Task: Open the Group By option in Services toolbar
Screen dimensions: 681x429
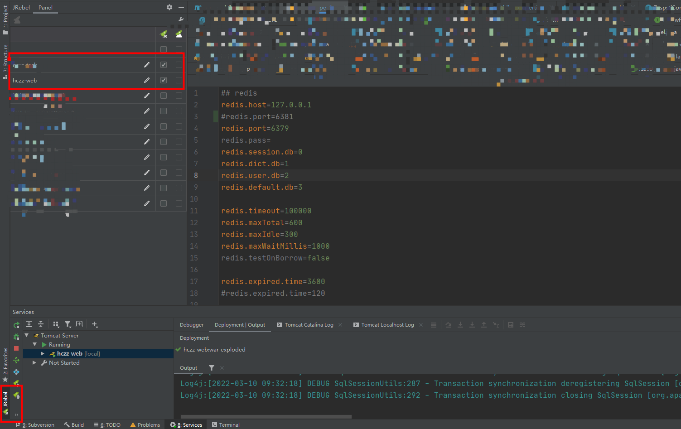Action: (56, 324)
